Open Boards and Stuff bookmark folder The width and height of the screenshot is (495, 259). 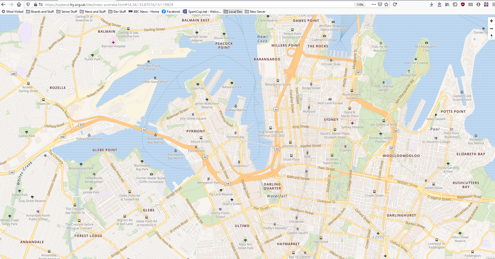point(40,12)
